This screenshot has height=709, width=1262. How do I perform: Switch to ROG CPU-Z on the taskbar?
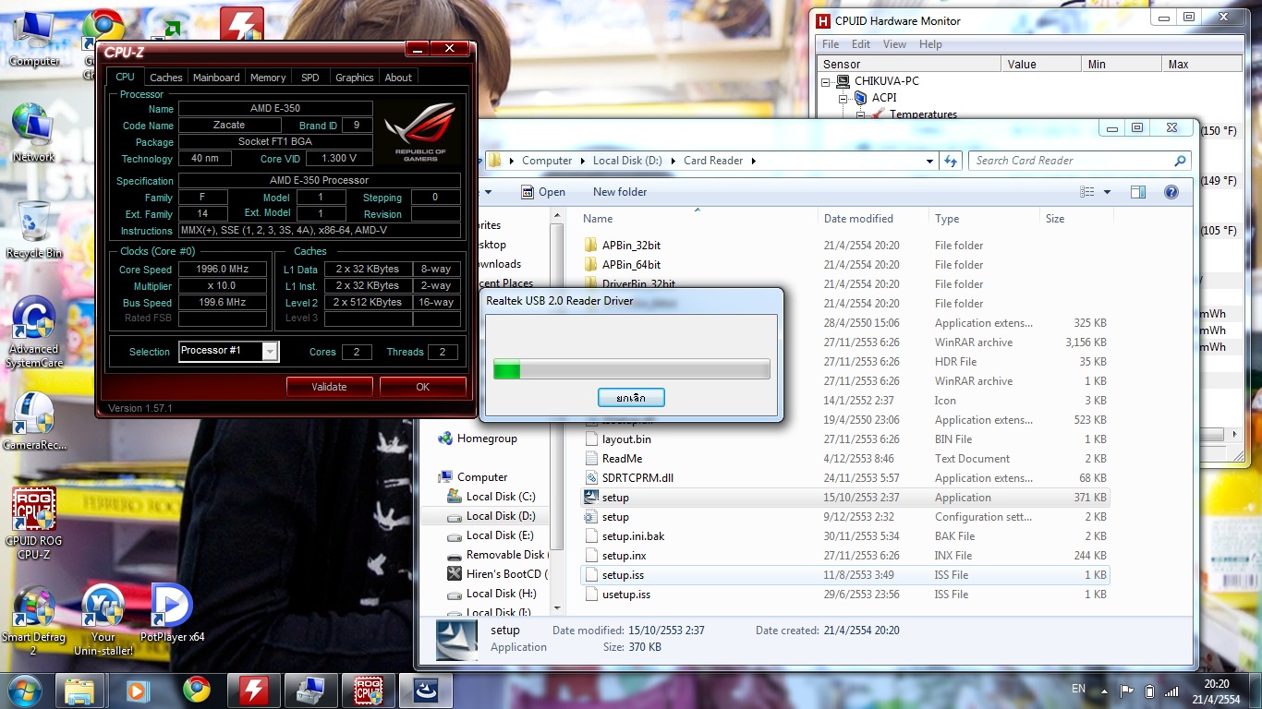coord(369,690)
